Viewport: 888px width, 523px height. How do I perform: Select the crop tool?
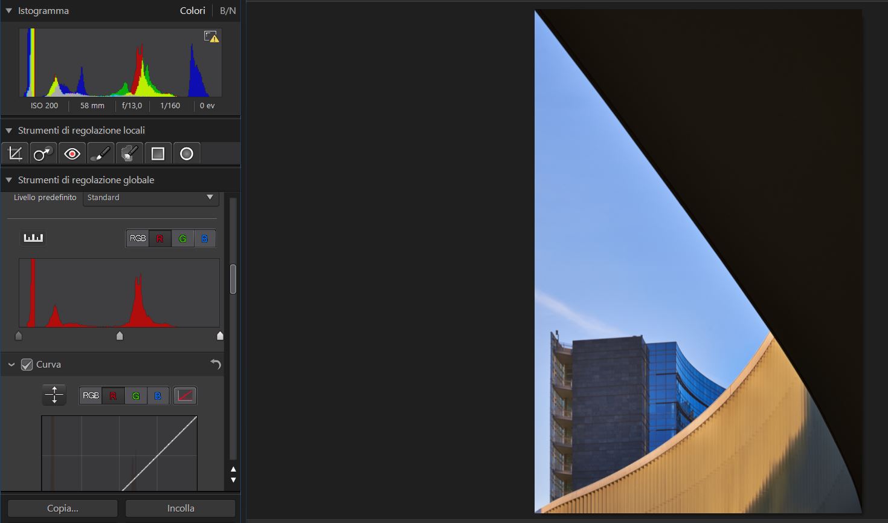click(15, 154)
